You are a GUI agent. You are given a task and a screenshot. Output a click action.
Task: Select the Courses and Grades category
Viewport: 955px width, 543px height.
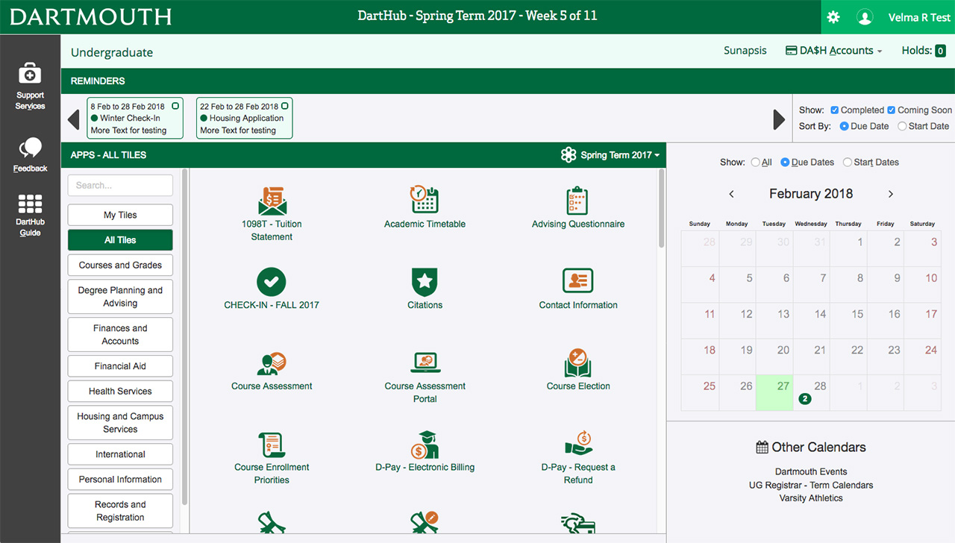coord(120,265)
